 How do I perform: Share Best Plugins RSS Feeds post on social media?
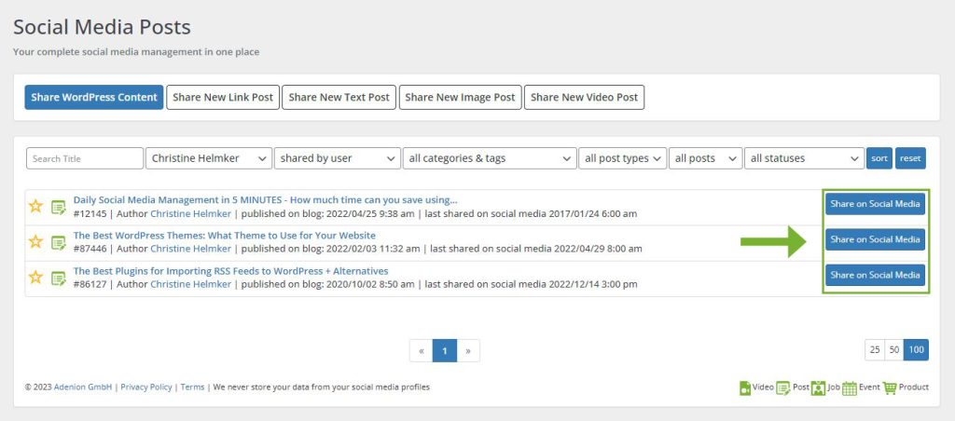point(875,275)
